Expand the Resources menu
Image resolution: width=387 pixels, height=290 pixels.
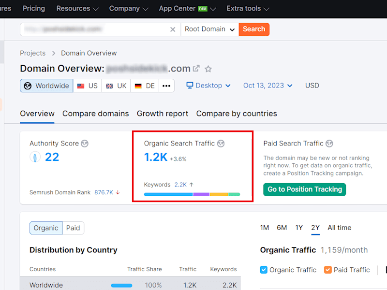[x=77, y=9]
